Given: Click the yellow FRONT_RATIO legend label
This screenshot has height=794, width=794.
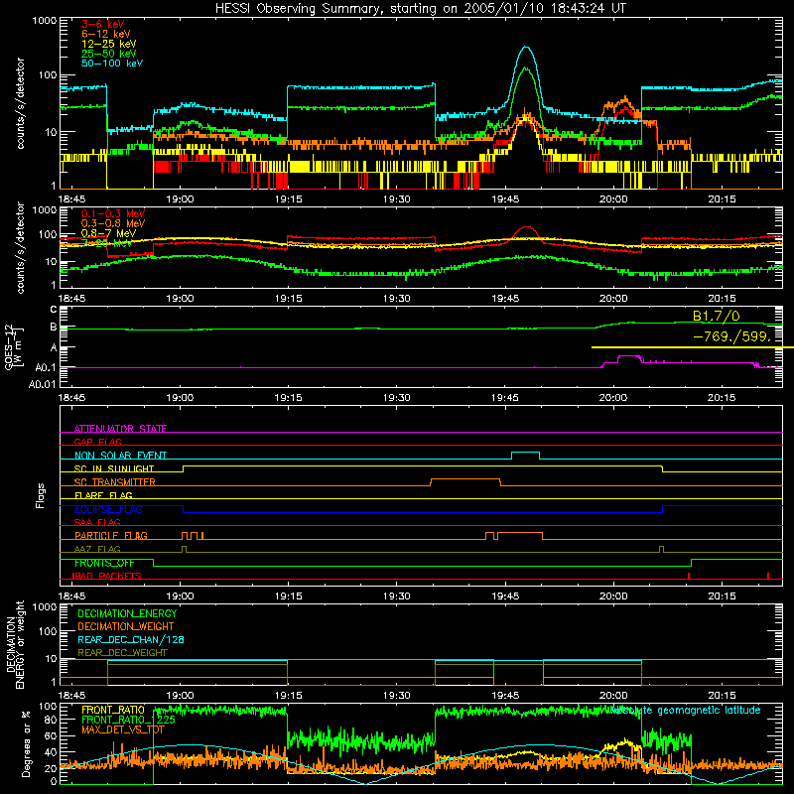Looking at the screenshot, I should [x=113, y=710].
